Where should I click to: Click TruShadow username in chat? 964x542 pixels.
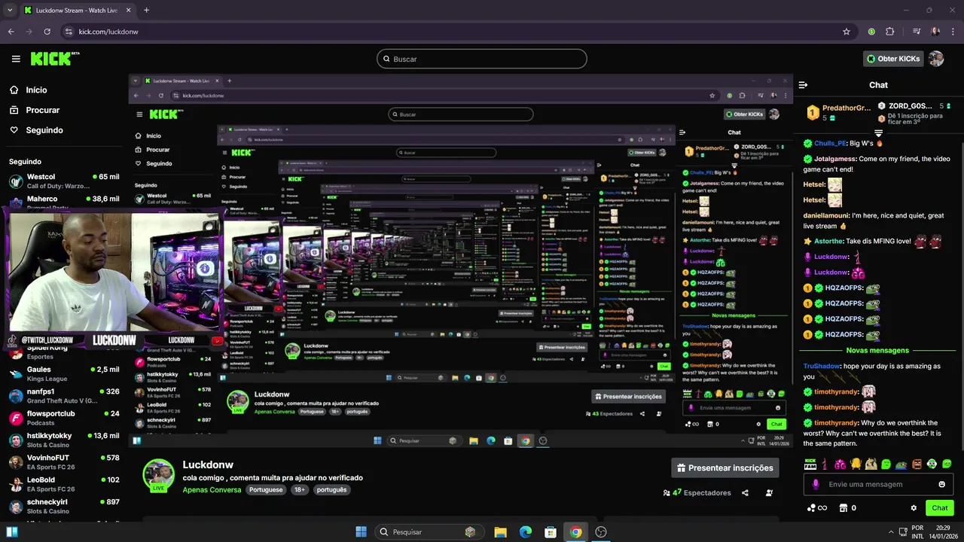coord(822,366)
